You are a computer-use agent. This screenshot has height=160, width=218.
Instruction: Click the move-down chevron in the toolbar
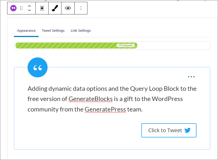(x=29, y=10)
